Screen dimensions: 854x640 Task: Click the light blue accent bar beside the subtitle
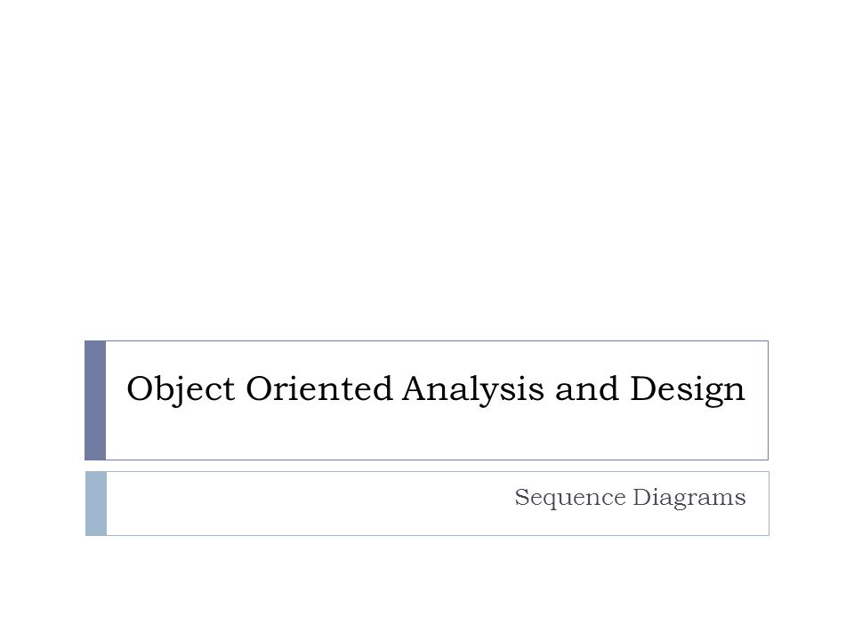(96, 503)
